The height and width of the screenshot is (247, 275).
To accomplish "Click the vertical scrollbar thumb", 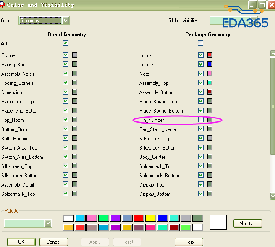I will (x=273, y=106).
